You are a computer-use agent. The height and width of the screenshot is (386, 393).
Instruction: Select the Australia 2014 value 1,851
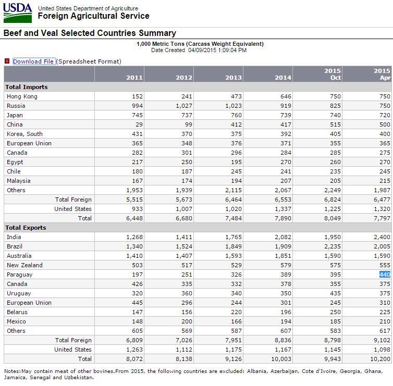point(281,256)
